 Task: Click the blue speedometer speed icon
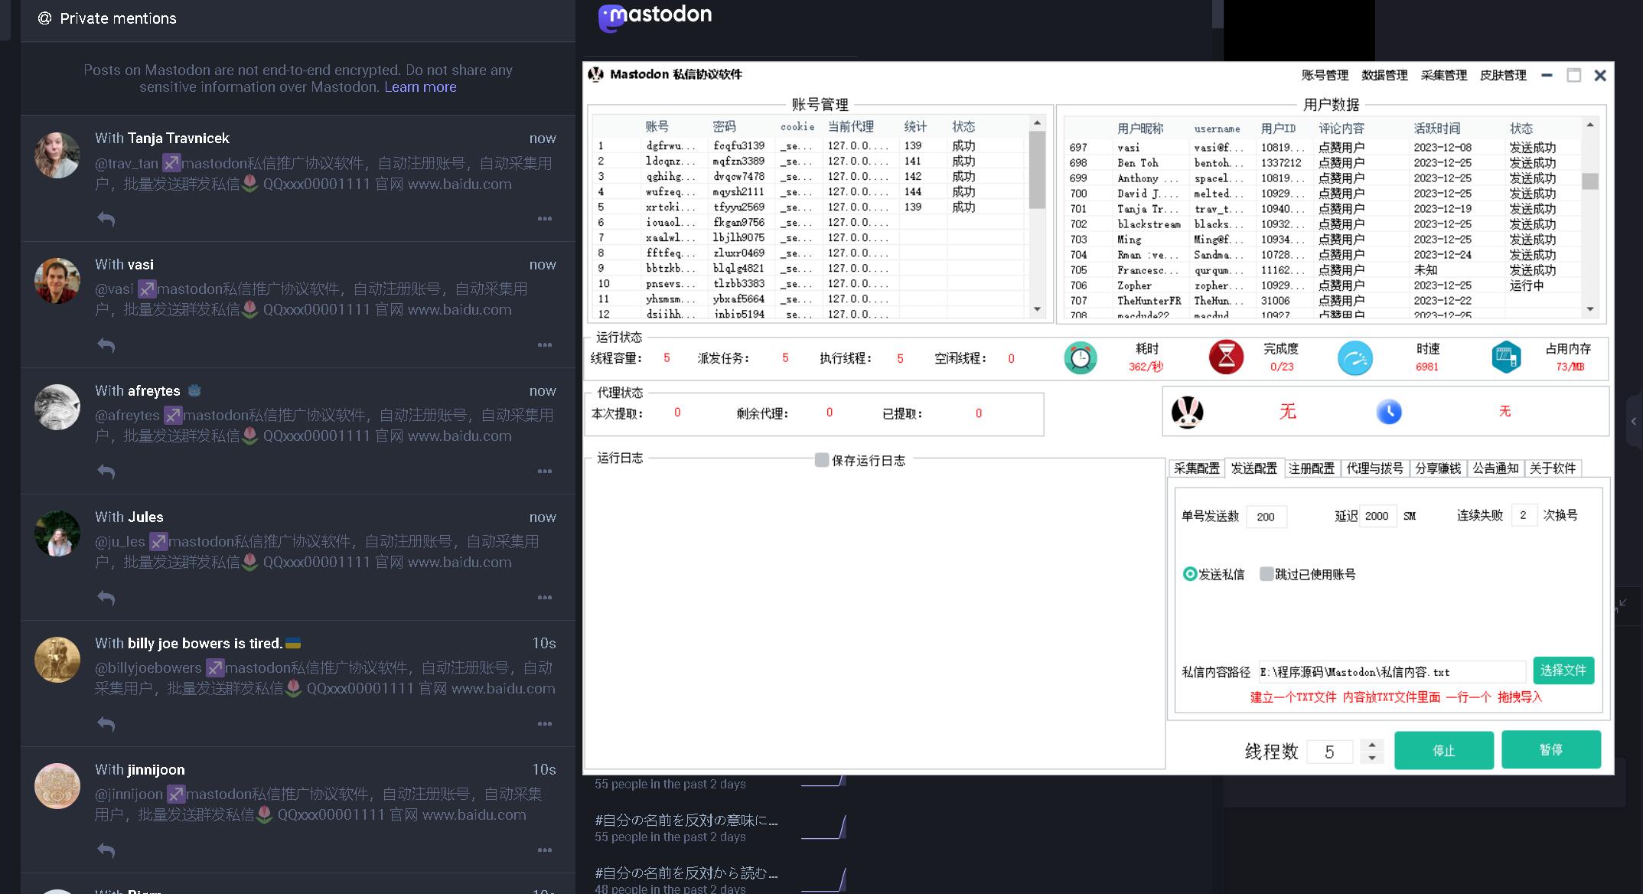pyautogui.click(x=1354, y=357)
